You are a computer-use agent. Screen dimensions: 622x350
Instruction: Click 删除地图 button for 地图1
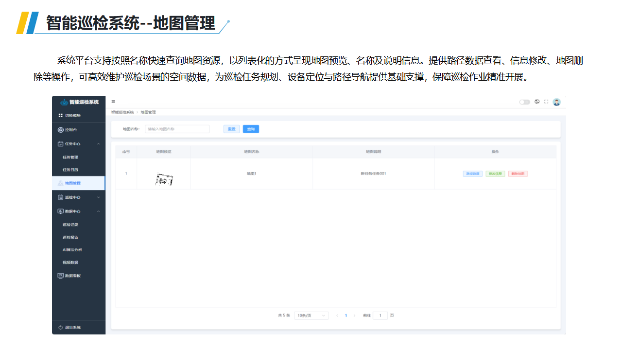(x=518, y=174)
